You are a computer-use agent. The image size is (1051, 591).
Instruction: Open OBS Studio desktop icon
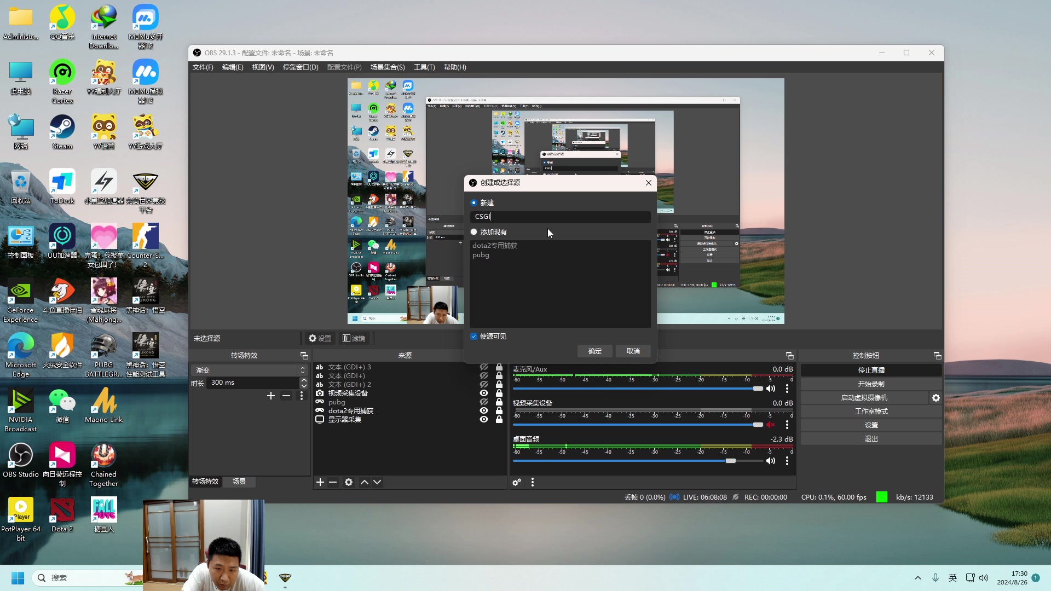(21, 460)
